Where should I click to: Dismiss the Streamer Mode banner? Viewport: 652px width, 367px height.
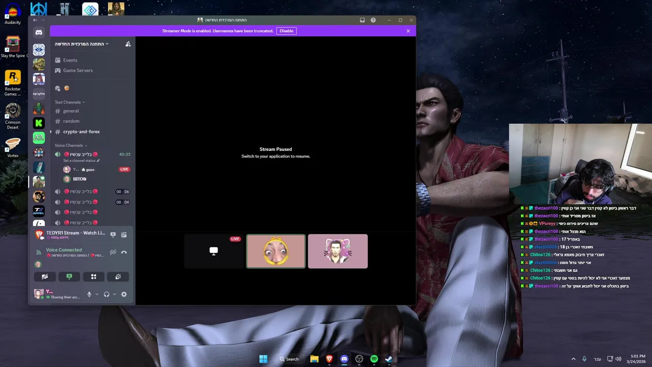click(408, 31)
